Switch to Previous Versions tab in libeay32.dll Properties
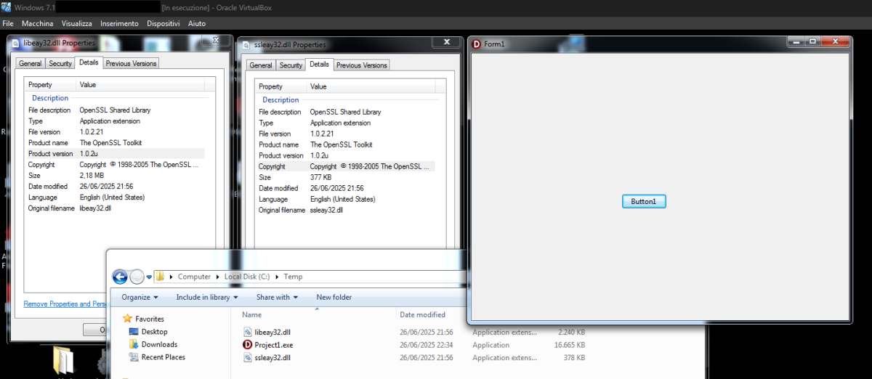The height and width of the screenshot is (379, 872). (131, 63)
